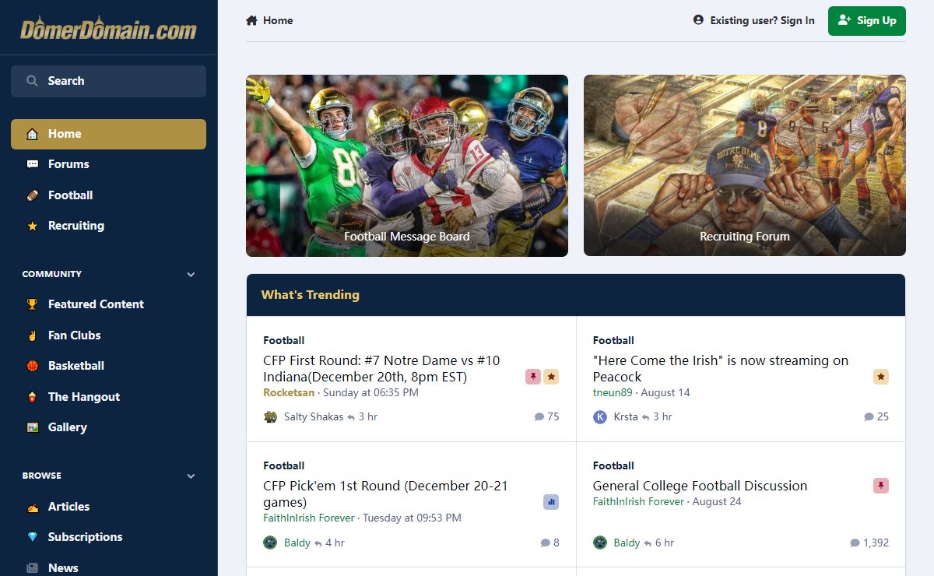Click the user circle icon by Sign In

pos(698,19)
